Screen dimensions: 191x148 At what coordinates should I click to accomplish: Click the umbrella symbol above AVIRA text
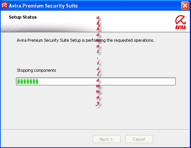(180, 20)
